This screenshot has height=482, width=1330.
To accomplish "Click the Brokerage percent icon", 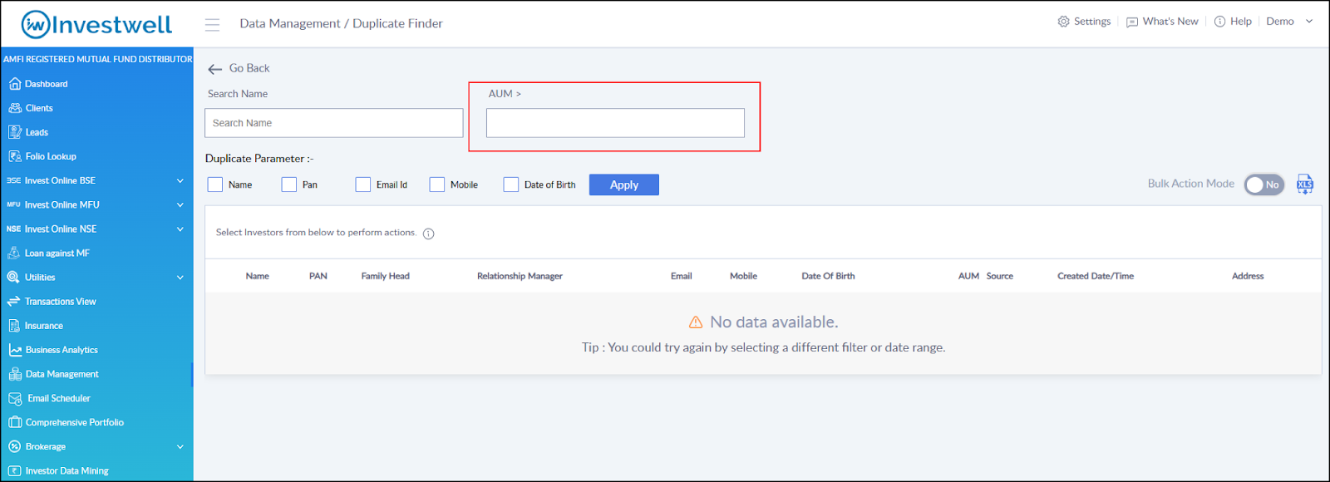I will (14, 446).
